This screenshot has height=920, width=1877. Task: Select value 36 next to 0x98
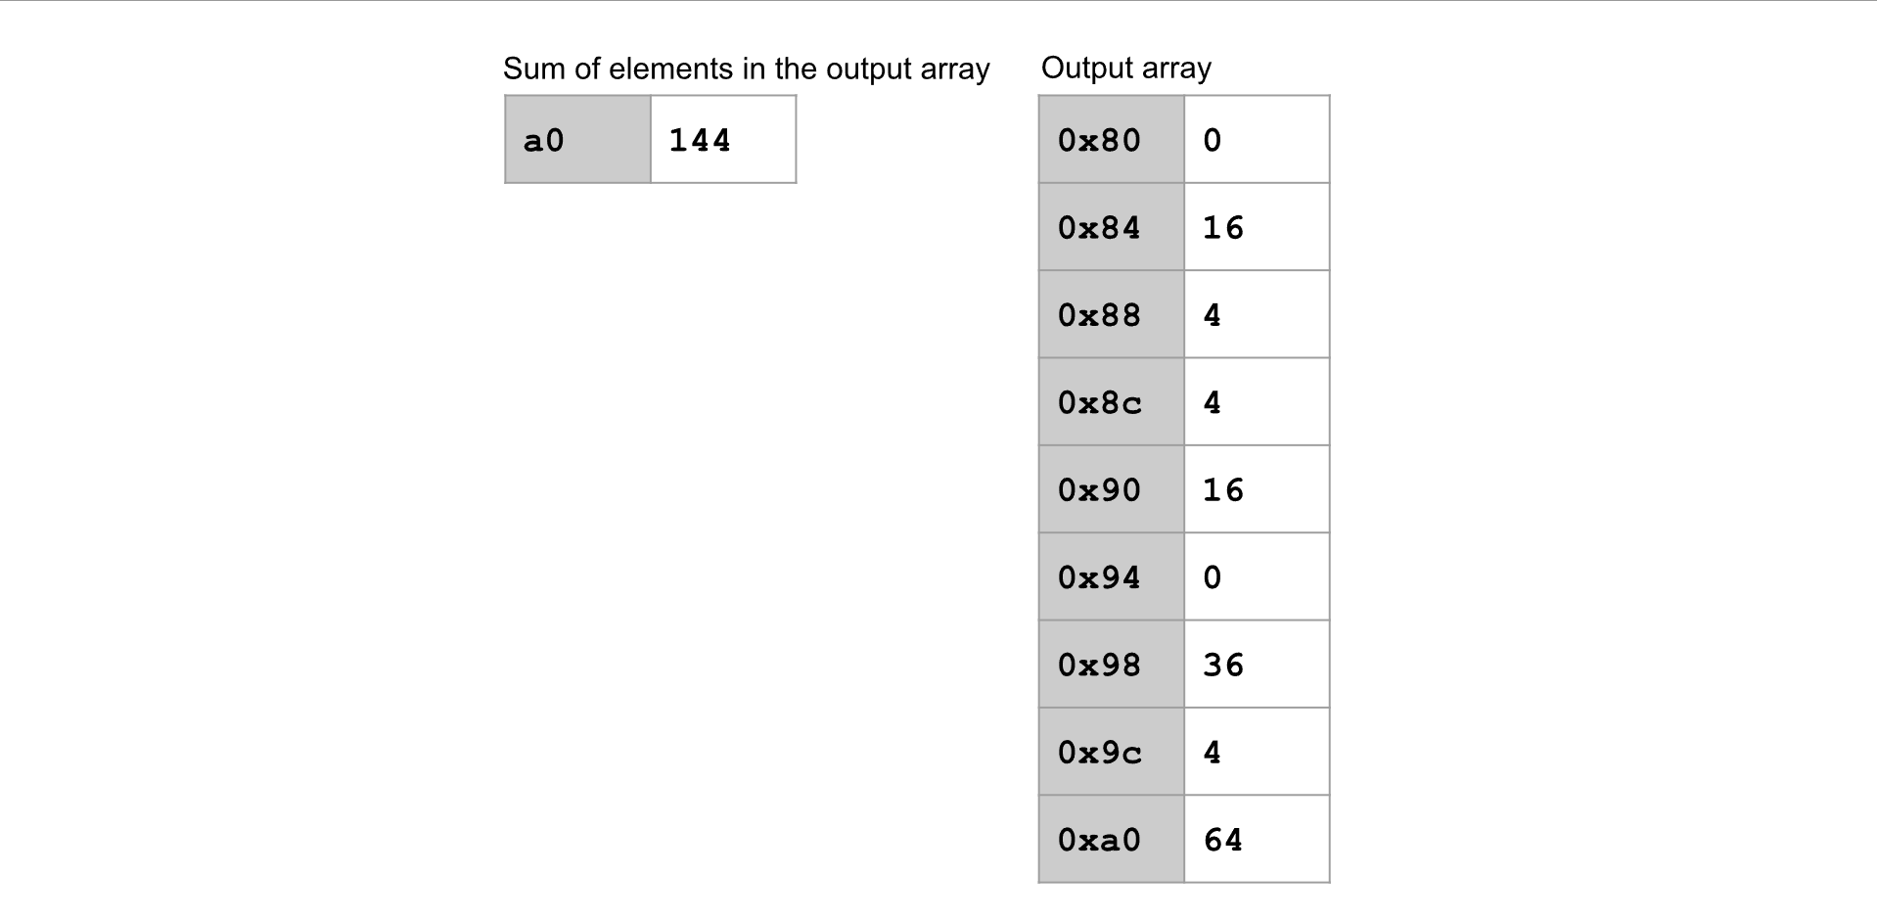point(1257,664)
